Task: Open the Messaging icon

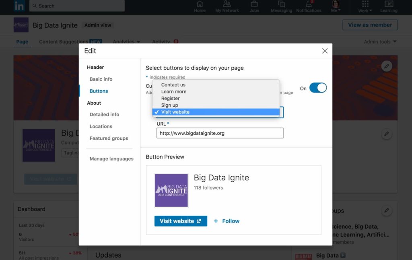Action: coord(281,4)
